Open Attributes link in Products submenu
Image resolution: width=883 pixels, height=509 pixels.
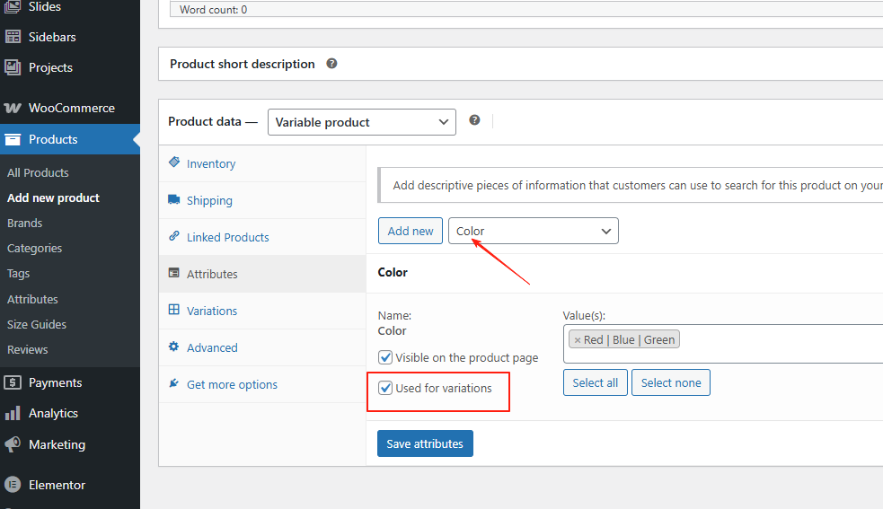[32, 300]
